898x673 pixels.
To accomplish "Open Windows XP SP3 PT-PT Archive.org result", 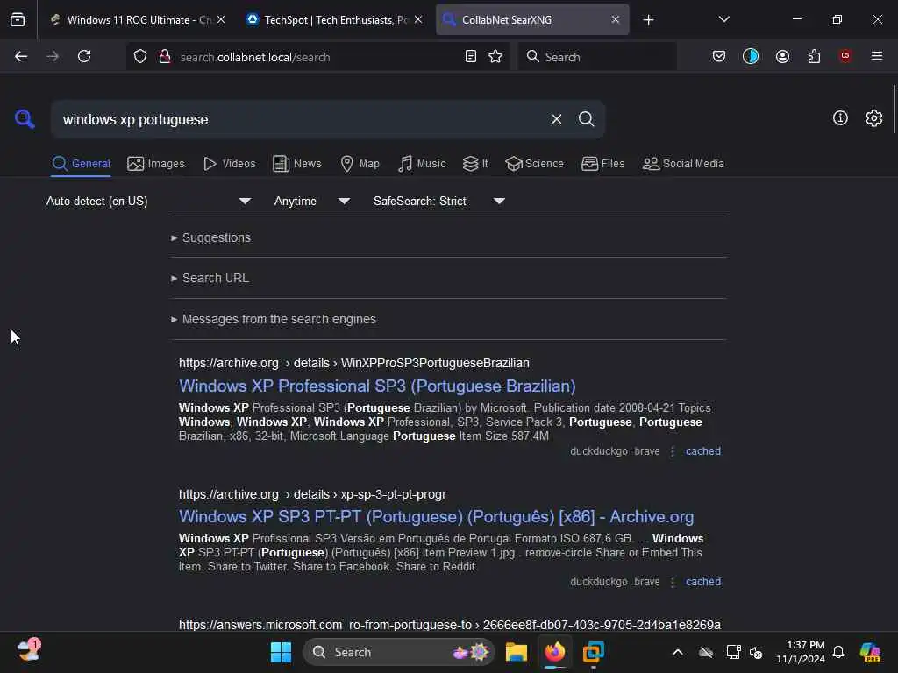I will point(436,516).
